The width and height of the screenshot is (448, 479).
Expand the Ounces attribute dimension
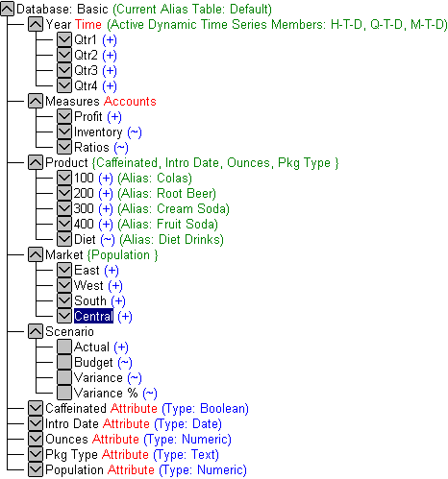pos(36,439)
